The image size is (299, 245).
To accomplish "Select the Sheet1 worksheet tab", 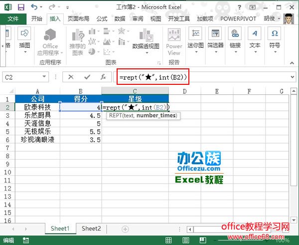I will click(x=60, y=229).
